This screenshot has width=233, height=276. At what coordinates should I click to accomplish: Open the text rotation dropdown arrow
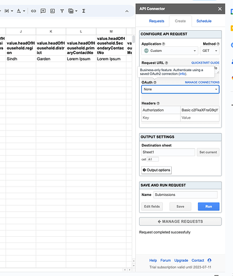click(24, 11)
